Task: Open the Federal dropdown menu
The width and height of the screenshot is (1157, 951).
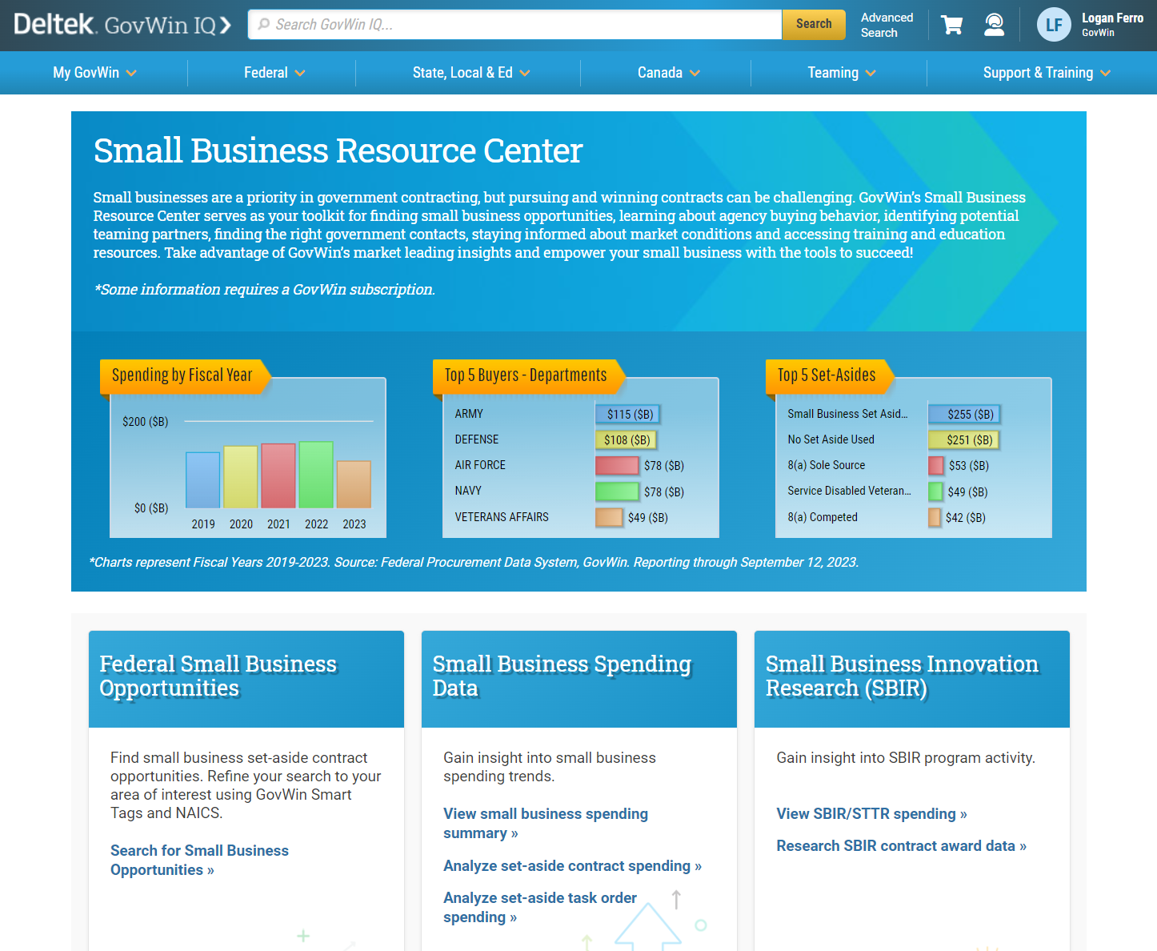Action: [x=274, y=73]
